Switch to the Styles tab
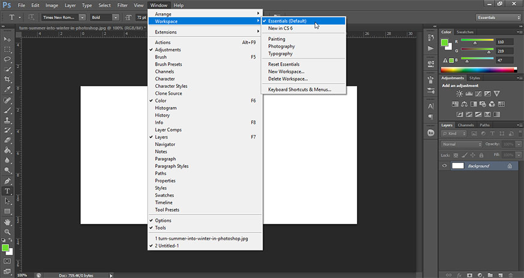The image size is (524, 278). [x=474, y=78]
